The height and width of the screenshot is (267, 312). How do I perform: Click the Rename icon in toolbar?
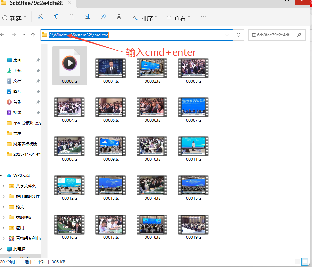(88, 17)
